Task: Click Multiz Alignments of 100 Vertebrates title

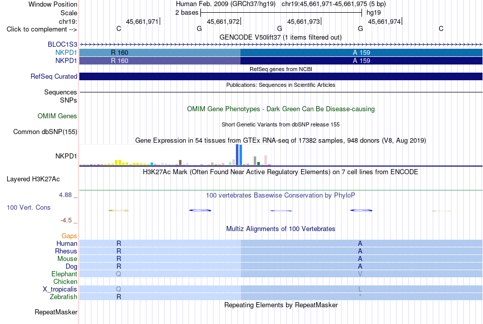Action: [x=281, y=229]
